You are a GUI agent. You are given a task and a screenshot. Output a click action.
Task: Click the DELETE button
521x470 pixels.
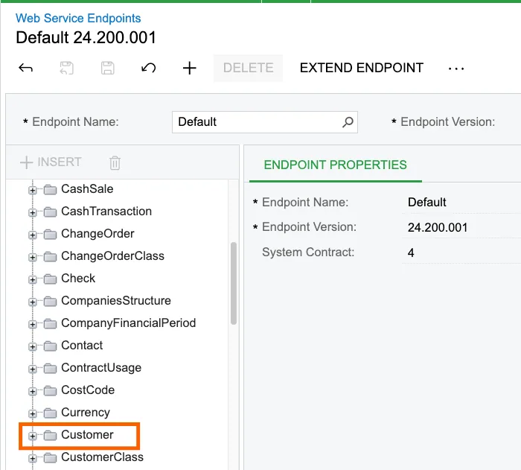point(248,68)
